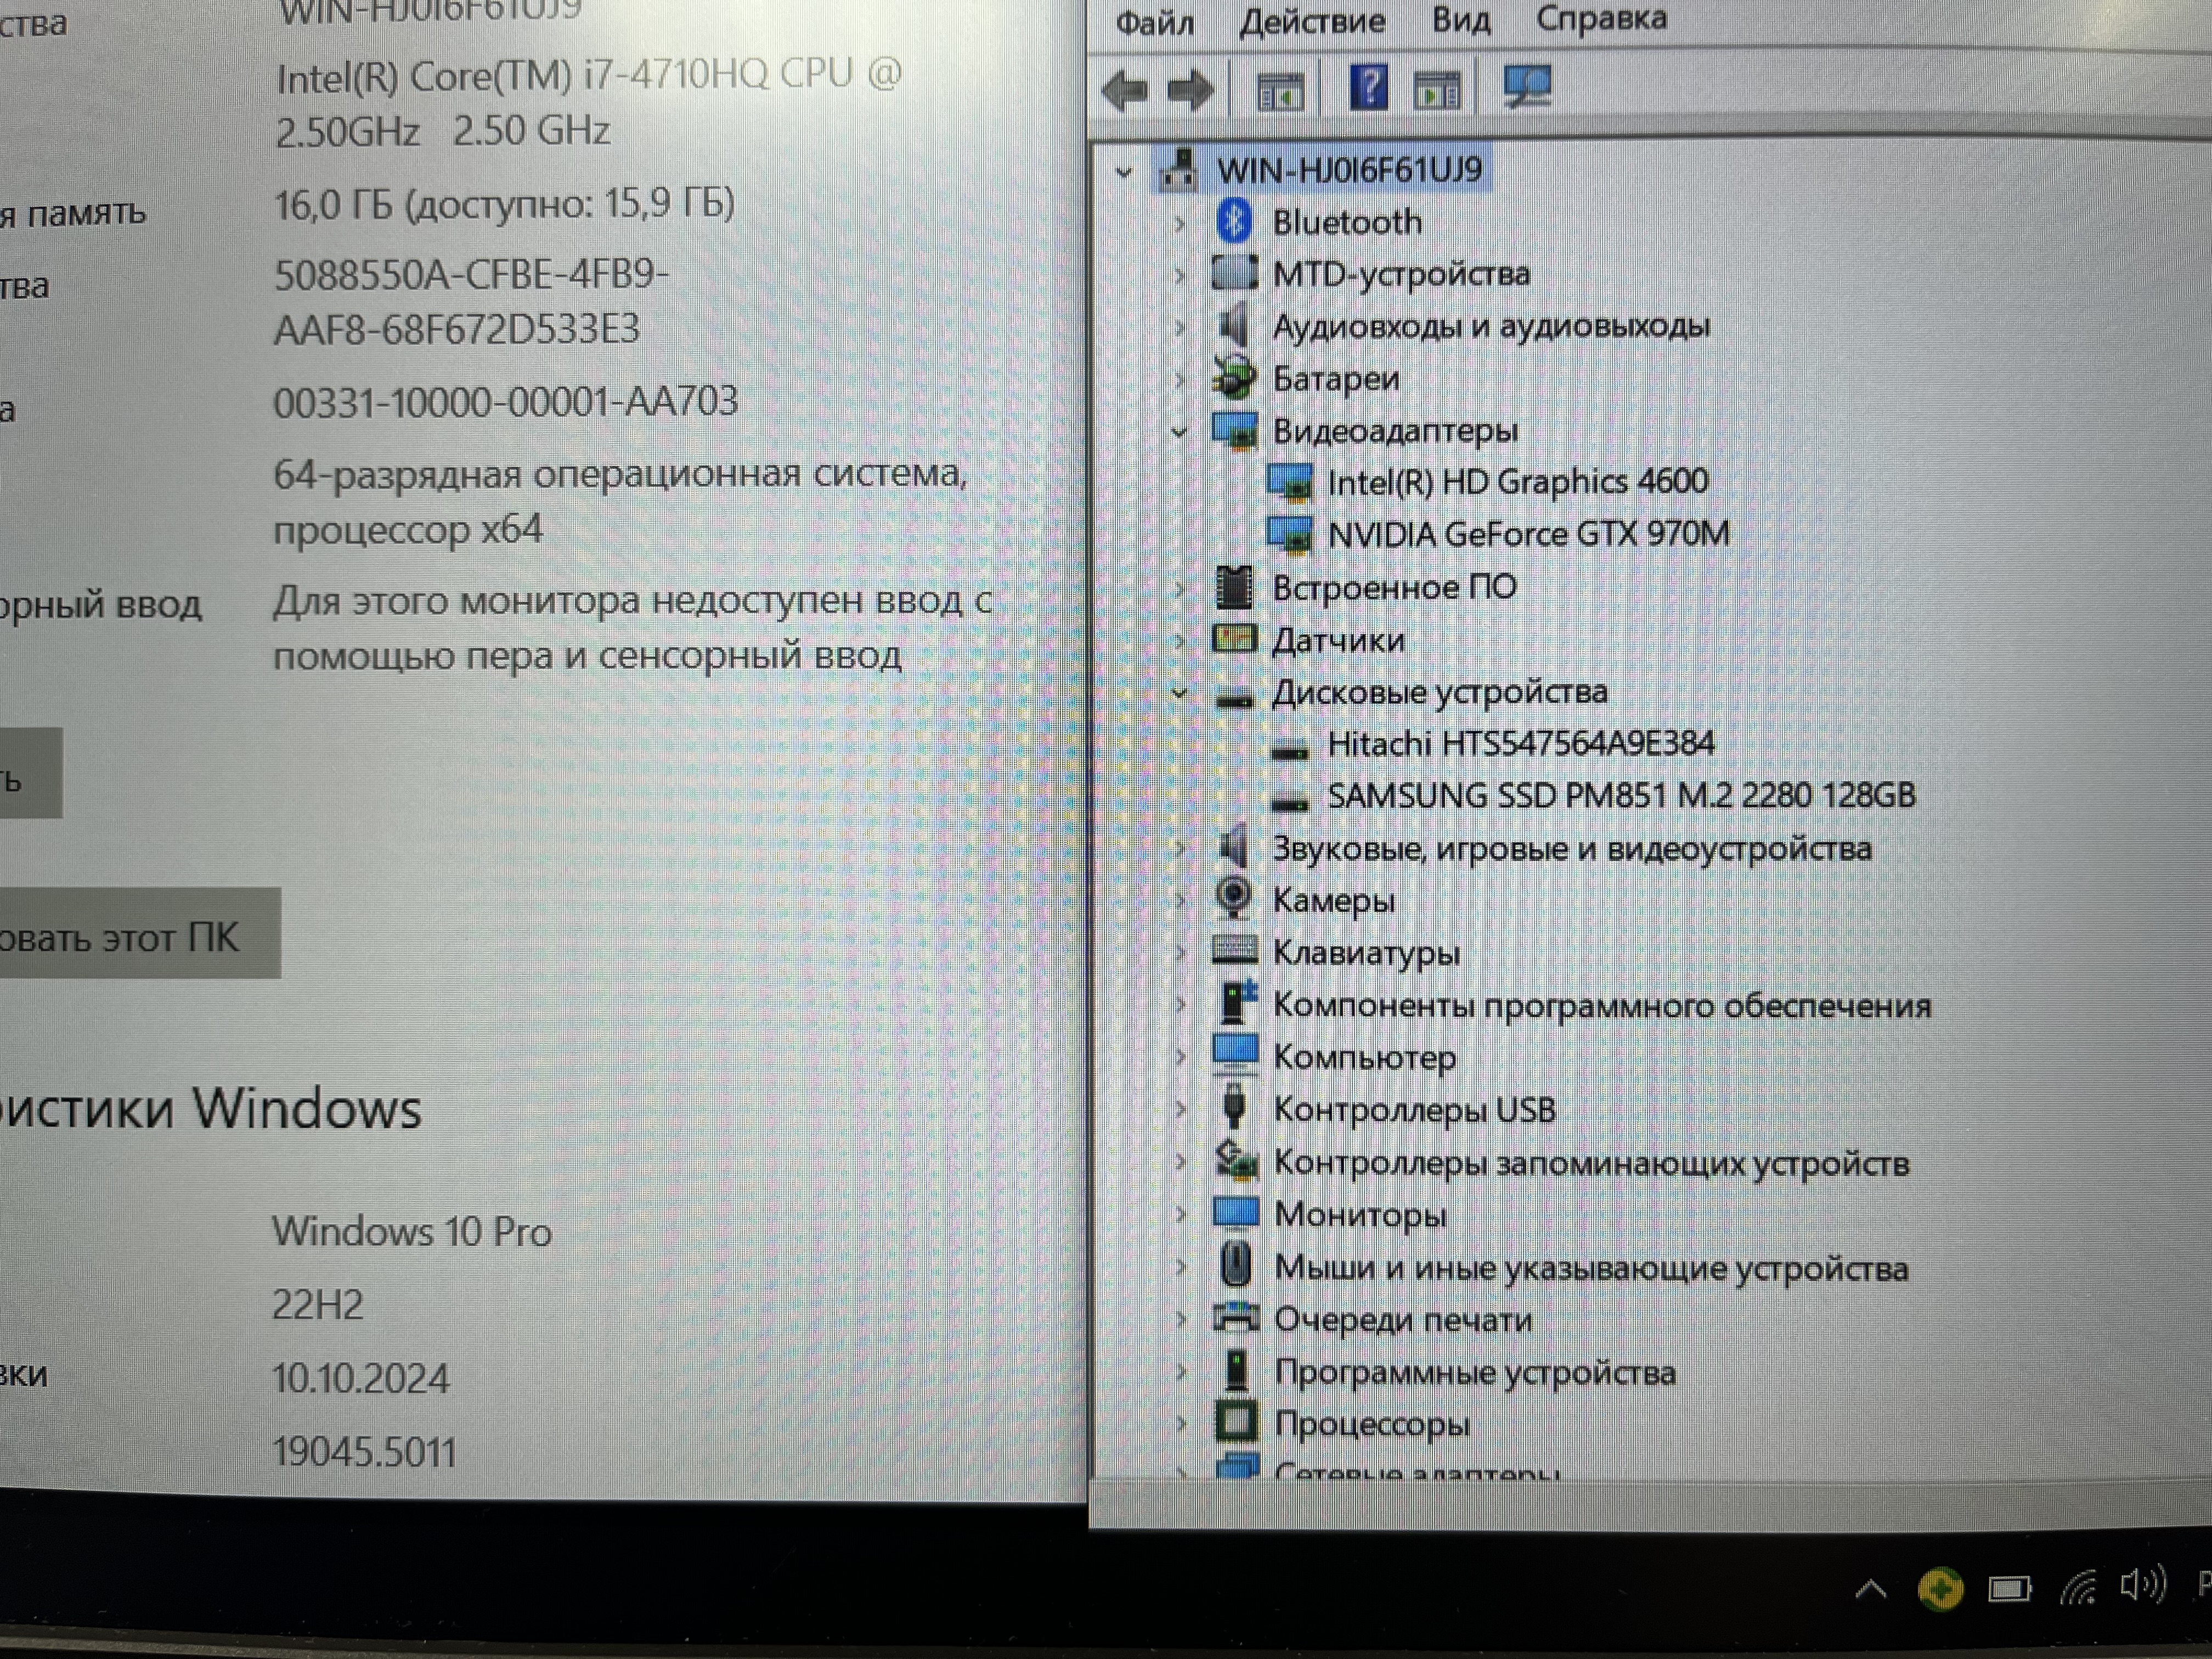Open the volume speaker icon in tray

[2142, 1586]
